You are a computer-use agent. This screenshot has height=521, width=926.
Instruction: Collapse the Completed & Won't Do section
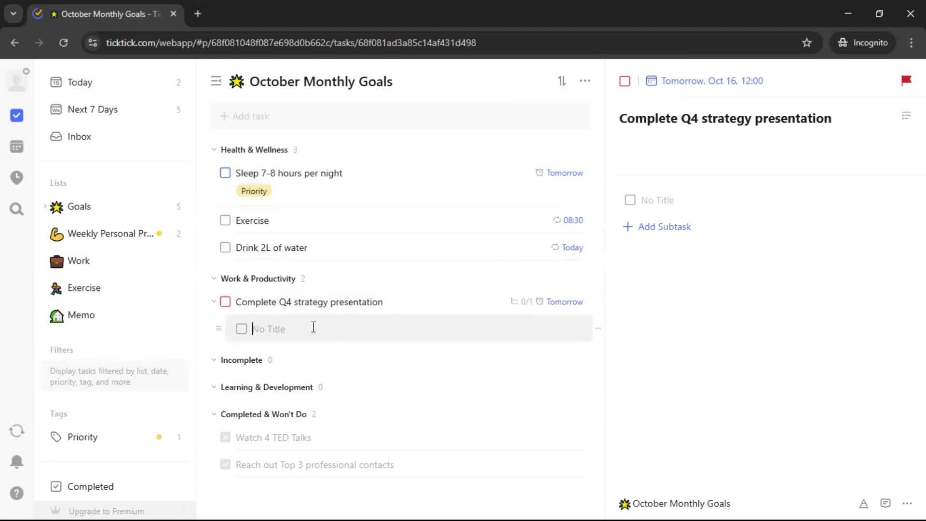(214, 414)
